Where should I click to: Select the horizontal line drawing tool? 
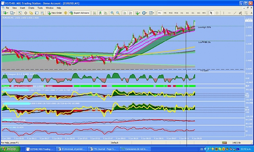point(229,13)
